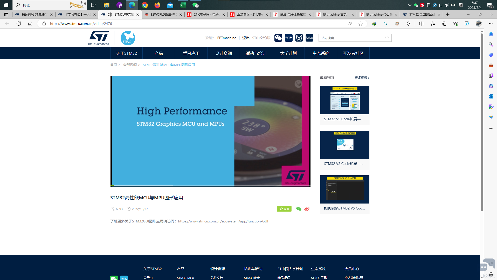This screenshot has width=497, height=280.
Task: Open the STM32 Finder icon in header
Action: pyautogui.click(x=288, y=38)
